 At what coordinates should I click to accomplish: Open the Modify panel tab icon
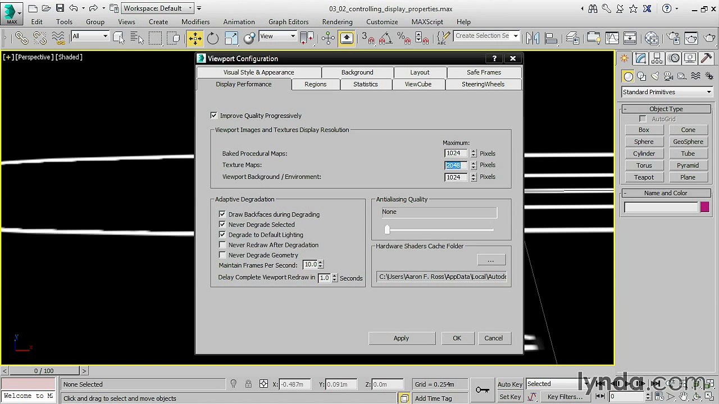pos(641,58)
